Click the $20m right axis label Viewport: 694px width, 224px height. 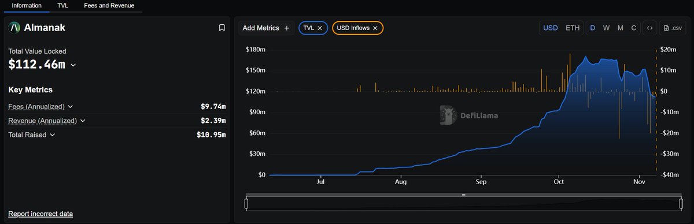coord(668,50)
